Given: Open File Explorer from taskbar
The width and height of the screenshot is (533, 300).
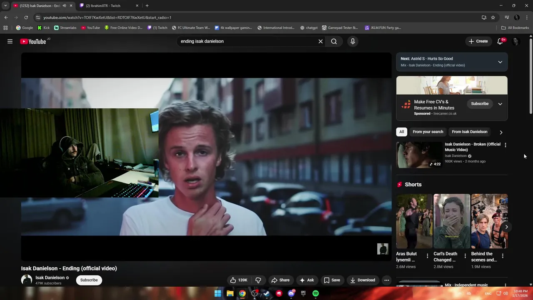Looking at the screenshot, I should [x=230, y=293].
